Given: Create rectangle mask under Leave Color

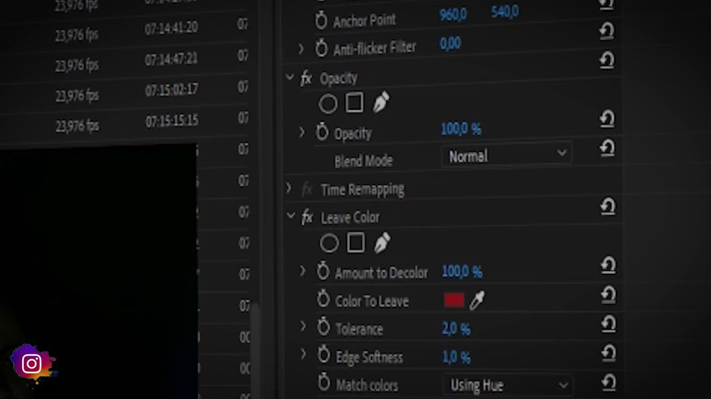Looking at the screenshot, I should click(355, 243).
